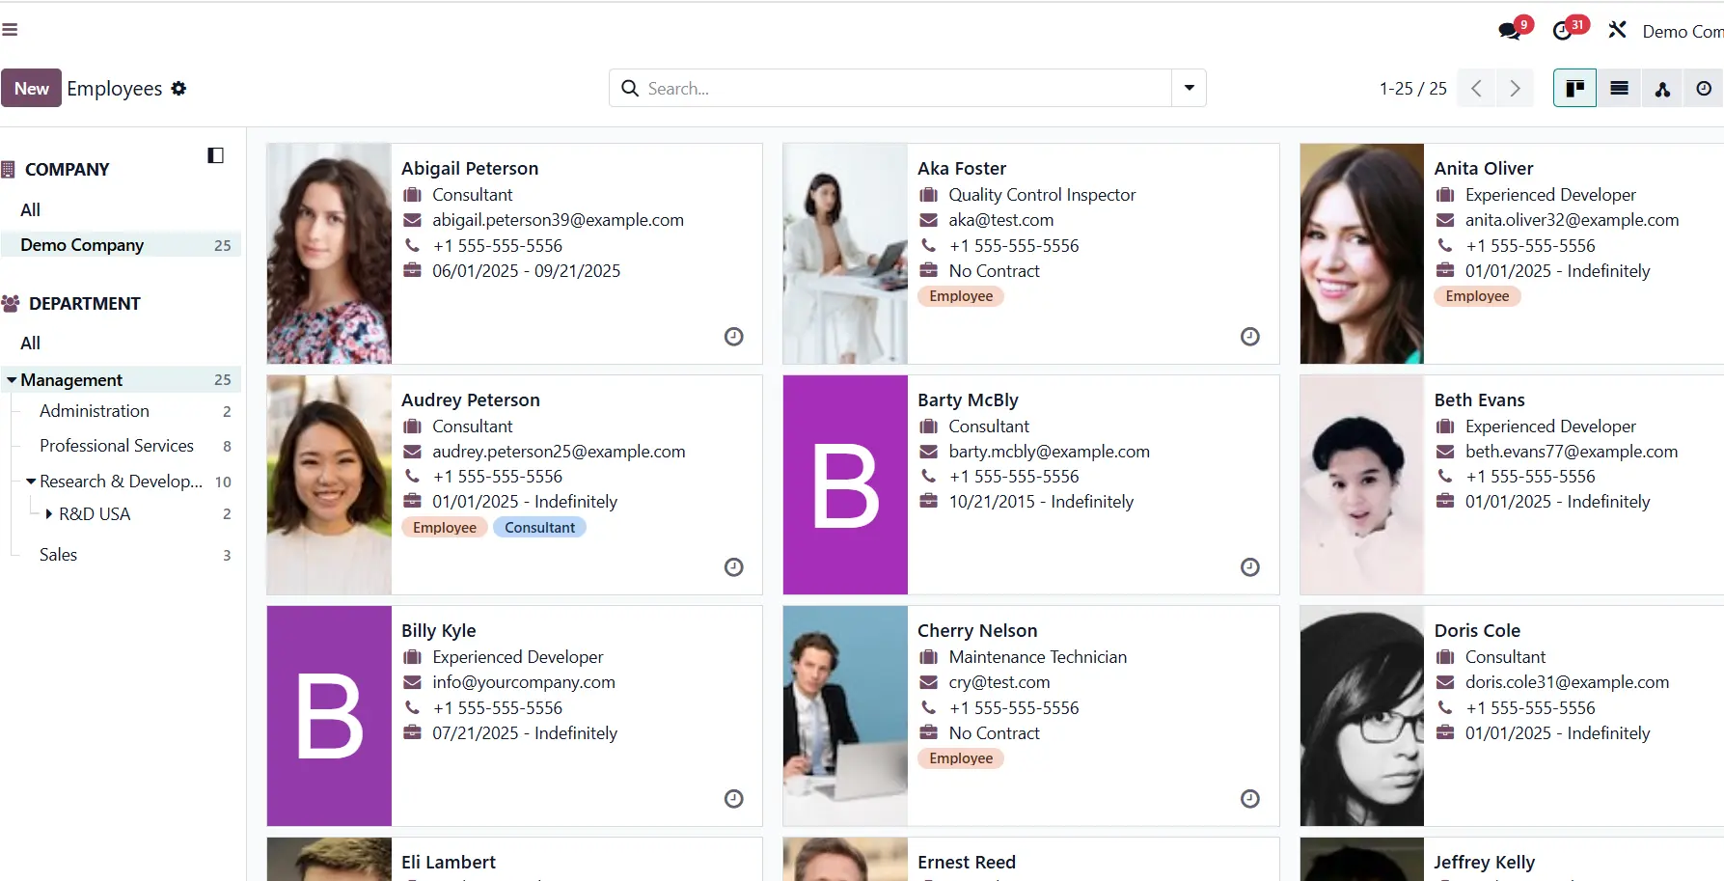Open Anita Oliver employee name
Screen dimensions: 1724x881
[1484, 169]
